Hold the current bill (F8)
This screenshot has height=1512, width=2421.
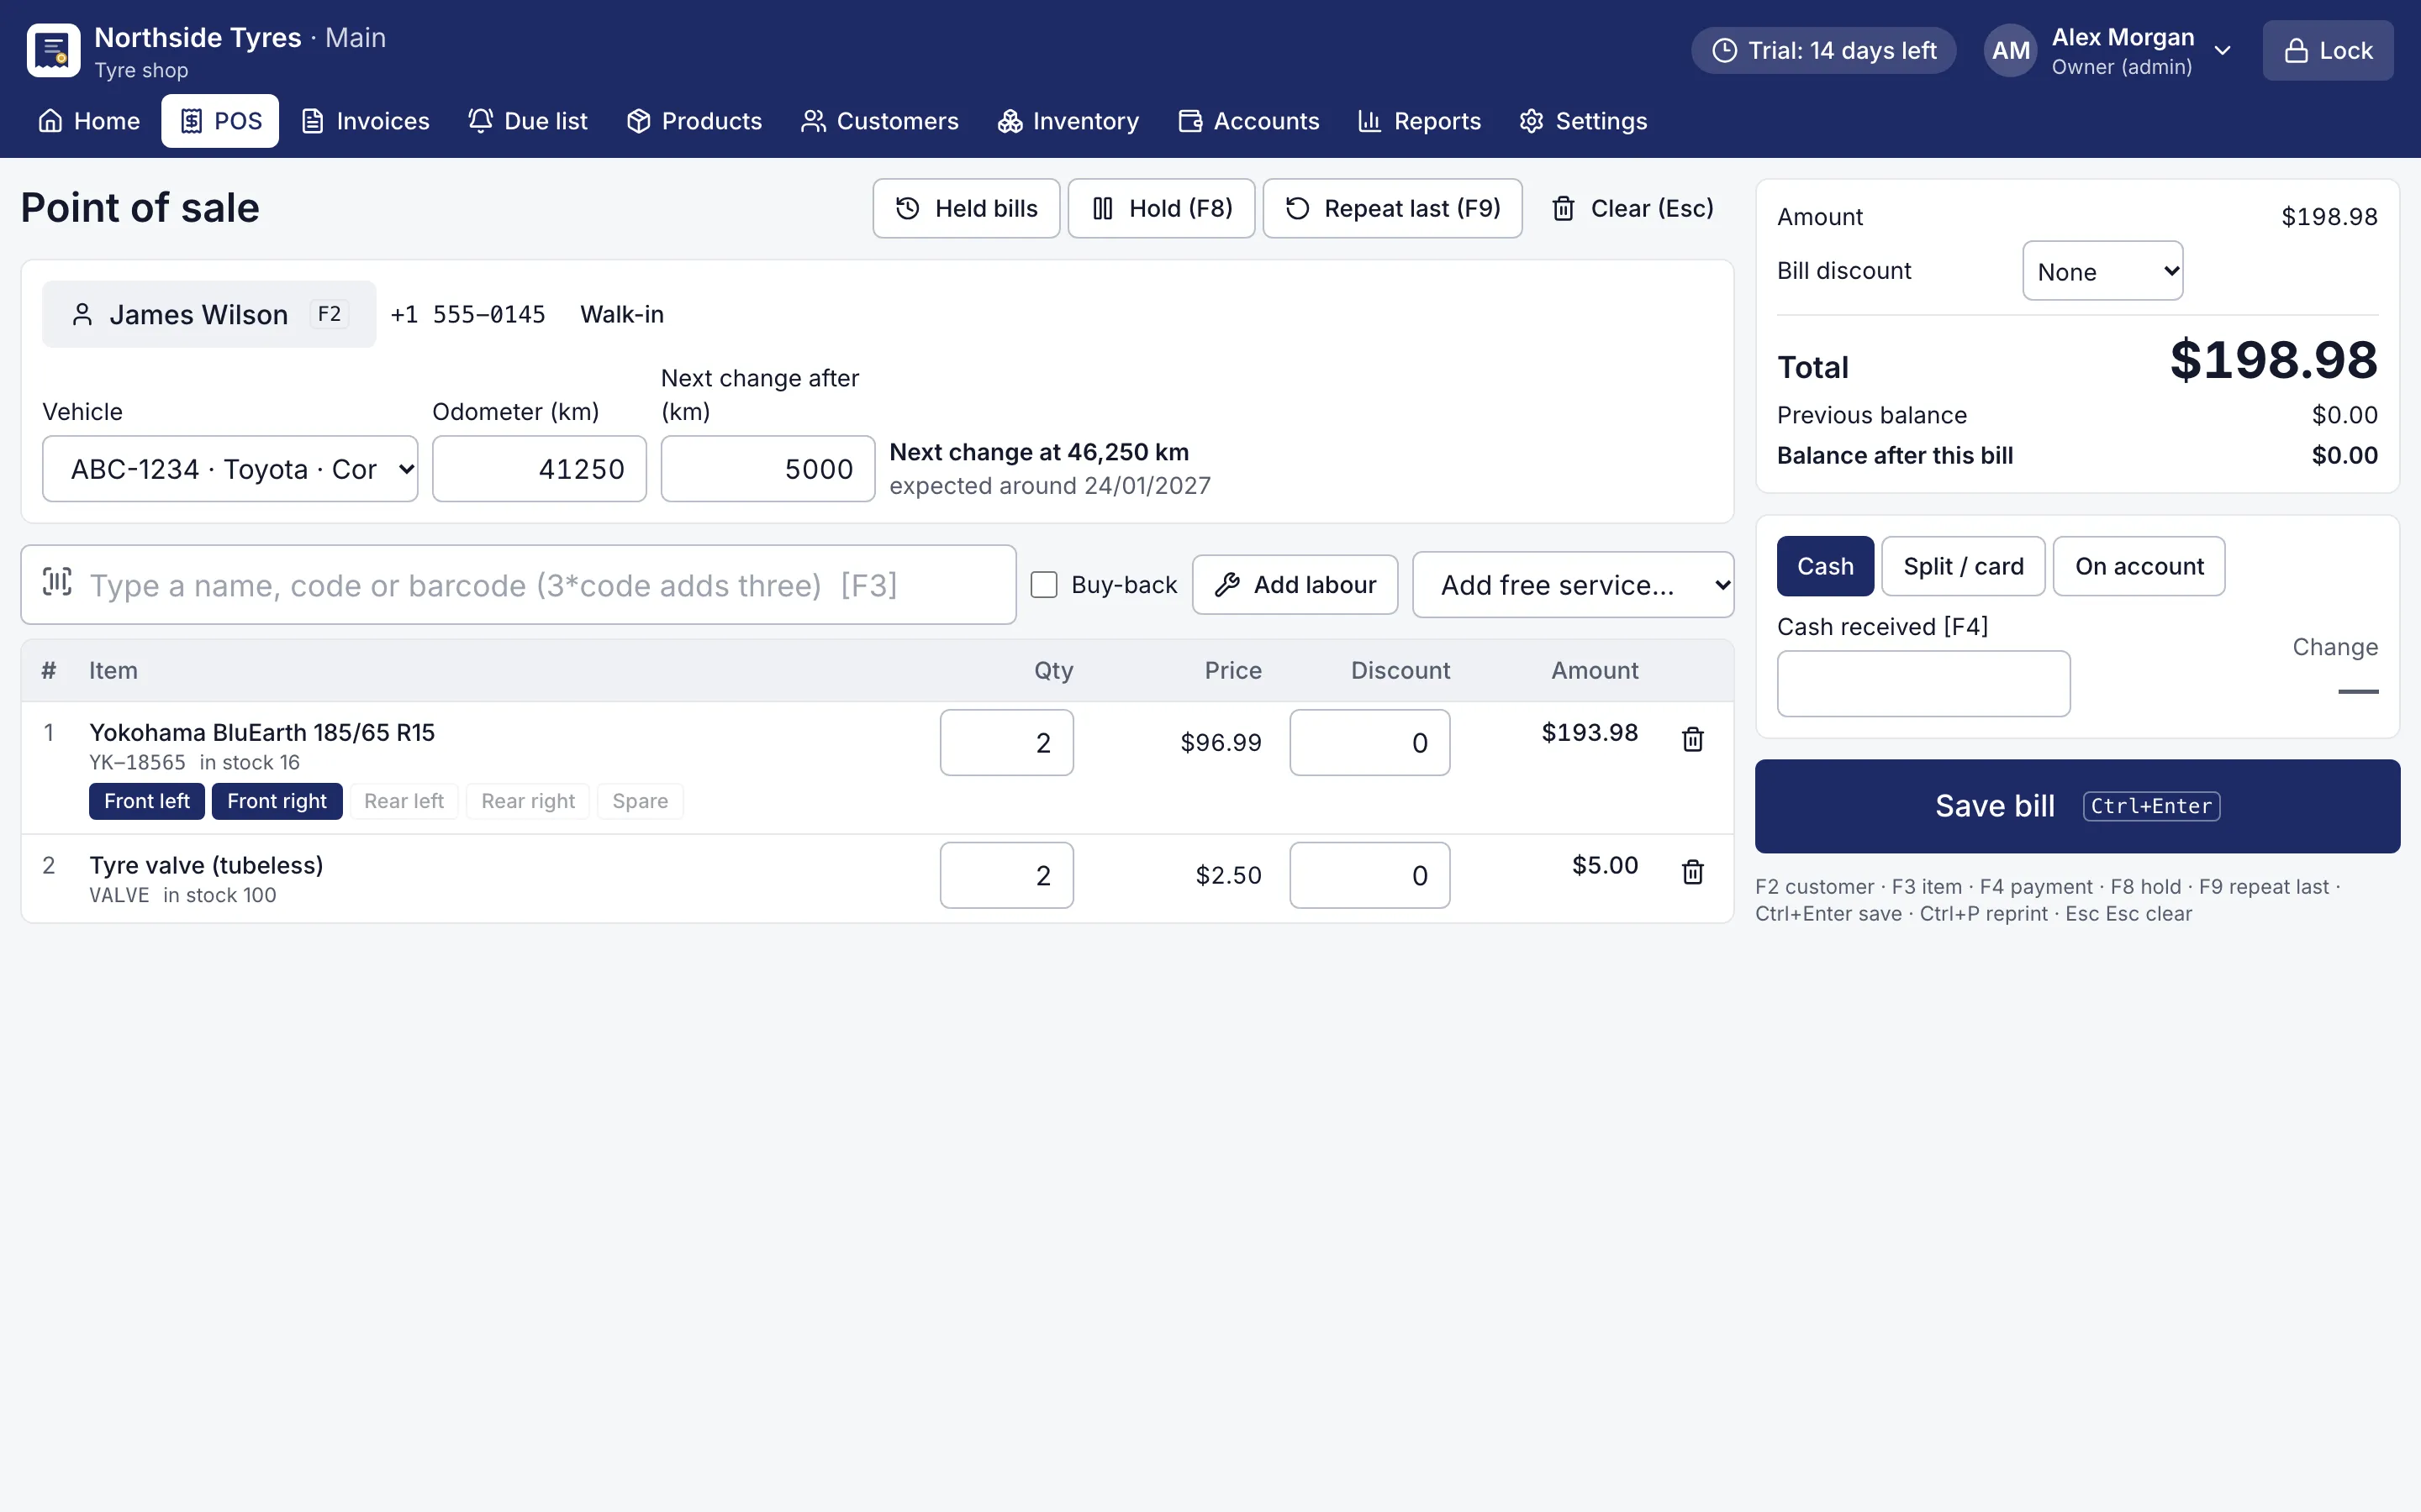click(1160, 208)
